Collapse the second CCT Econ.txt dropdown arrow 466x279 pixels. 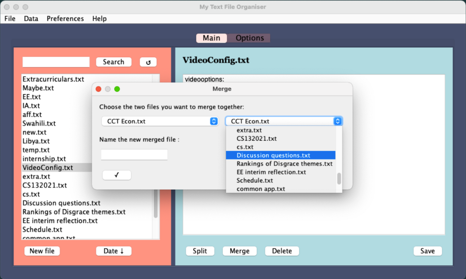coord(338,121)
